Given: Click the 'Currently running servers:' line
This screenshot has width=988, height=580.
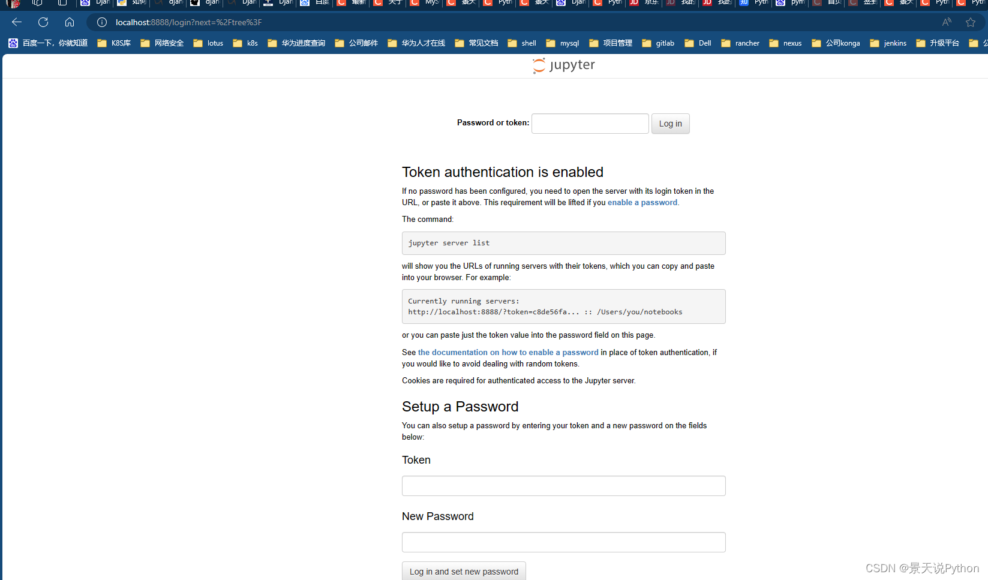Looking at the screenshot, I should tap(464, 301).
